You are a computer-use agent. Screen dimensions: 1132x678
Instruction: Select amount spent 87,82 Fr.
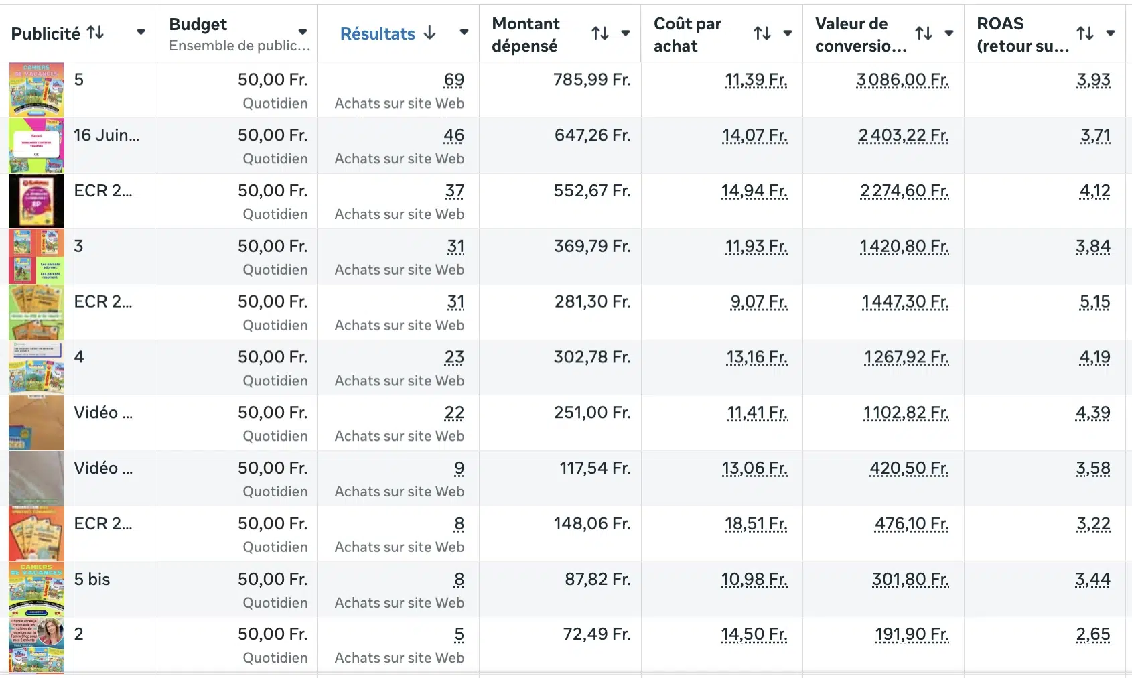pos(597,579)
